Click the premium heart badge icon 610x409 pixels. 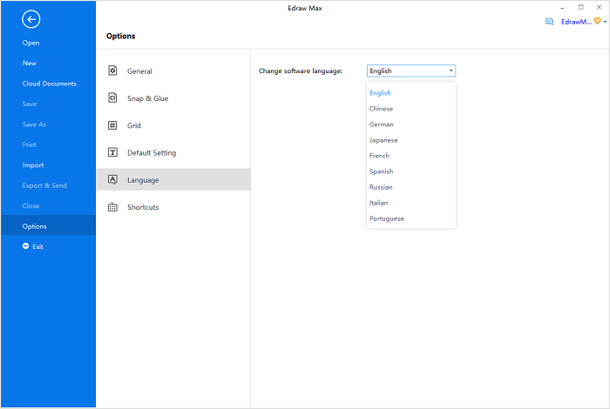[x=598, y=21]
